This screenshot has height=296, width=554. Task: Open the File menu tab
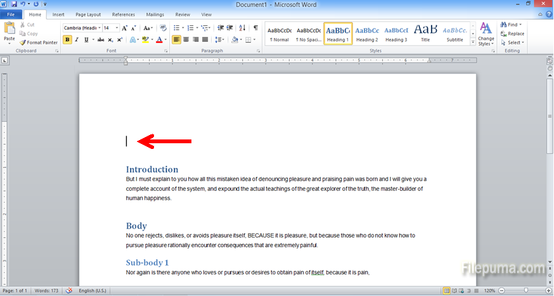point(12,14)
